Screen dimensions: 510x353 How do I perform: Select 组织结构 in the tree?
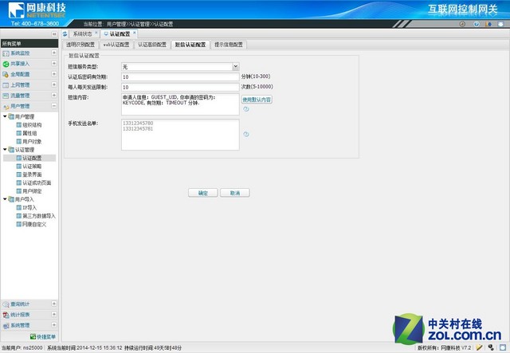[x=32, y=125]
